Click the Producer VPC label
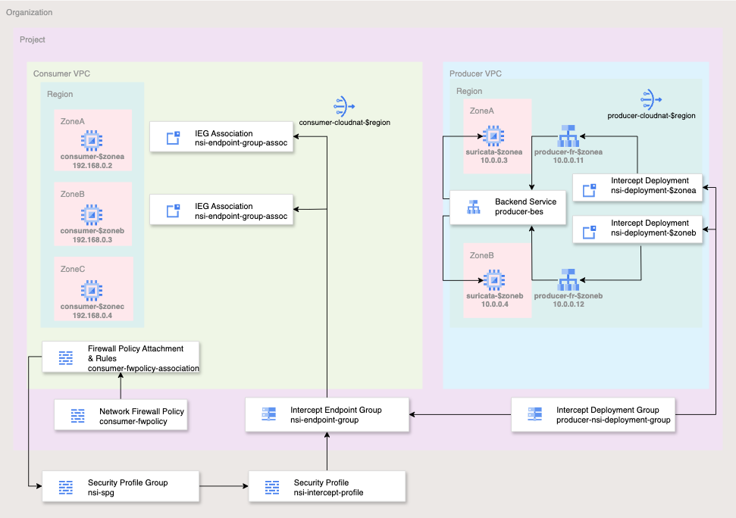736x518 pixels. tap(475, 73)
